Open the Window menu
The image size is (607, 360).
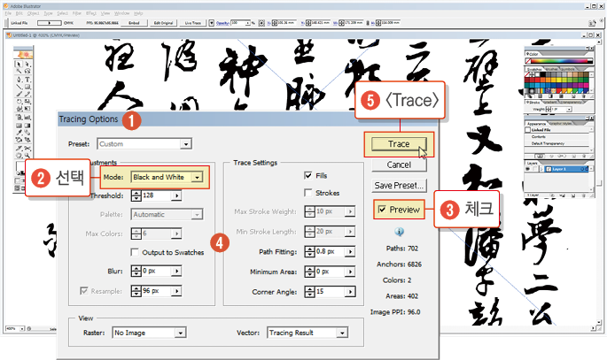[122, 13]
